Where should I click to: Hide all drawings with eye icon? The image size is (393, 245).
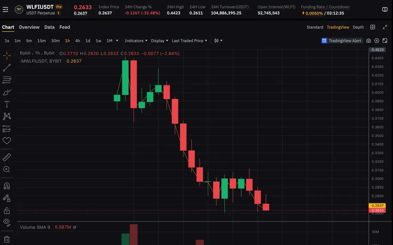(x=7, y=222)
